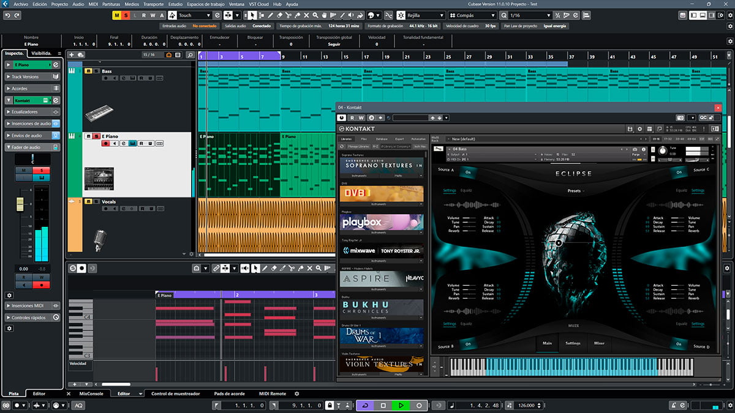Image resolution: width=735 pixels, height=413 pixels.
Task: Select the Playbox library banner in Kontakt
Action: pyautogui.click(x=381, y=222)
